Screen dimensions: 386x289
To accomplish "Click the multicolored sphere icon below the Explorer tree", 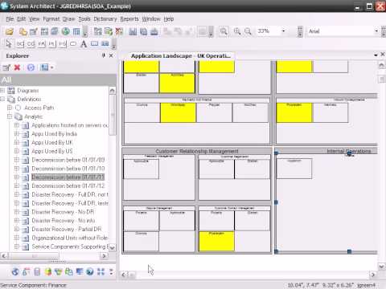I will click(x=48, y=272).
